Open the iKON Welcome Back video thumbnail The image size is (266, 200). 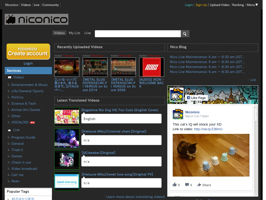(152, 67)
